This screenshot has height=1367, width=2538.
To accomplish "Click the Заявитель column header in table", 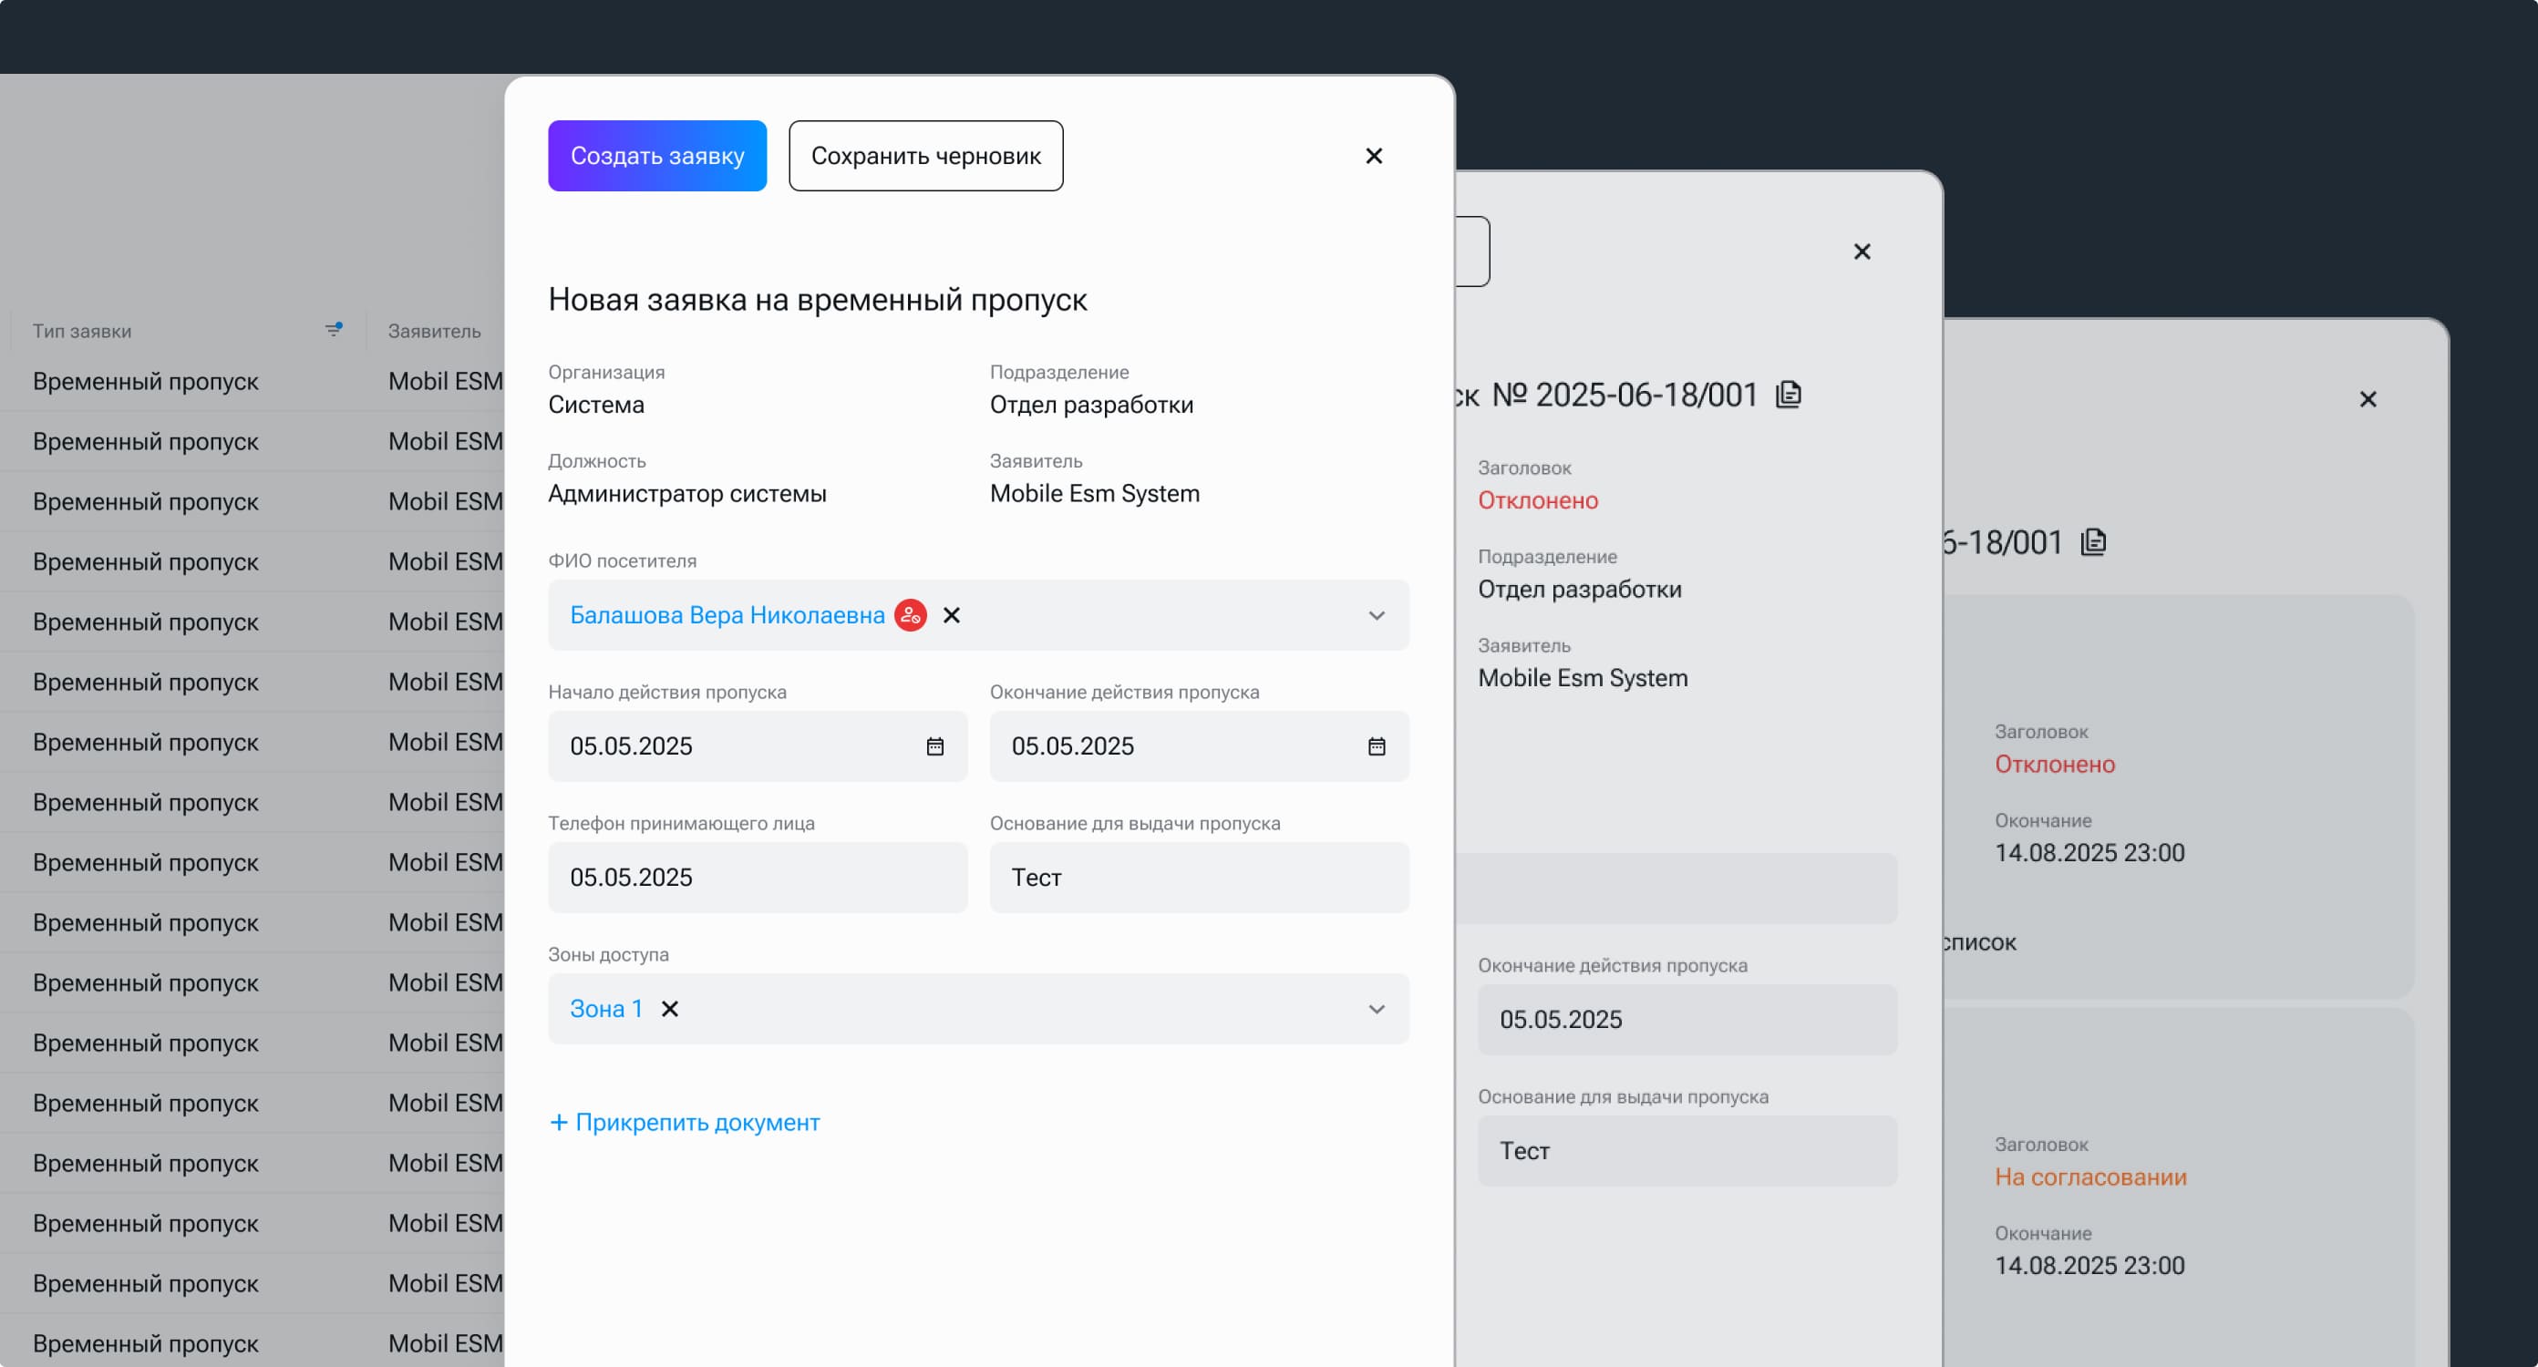I will [x=435, y=331].
